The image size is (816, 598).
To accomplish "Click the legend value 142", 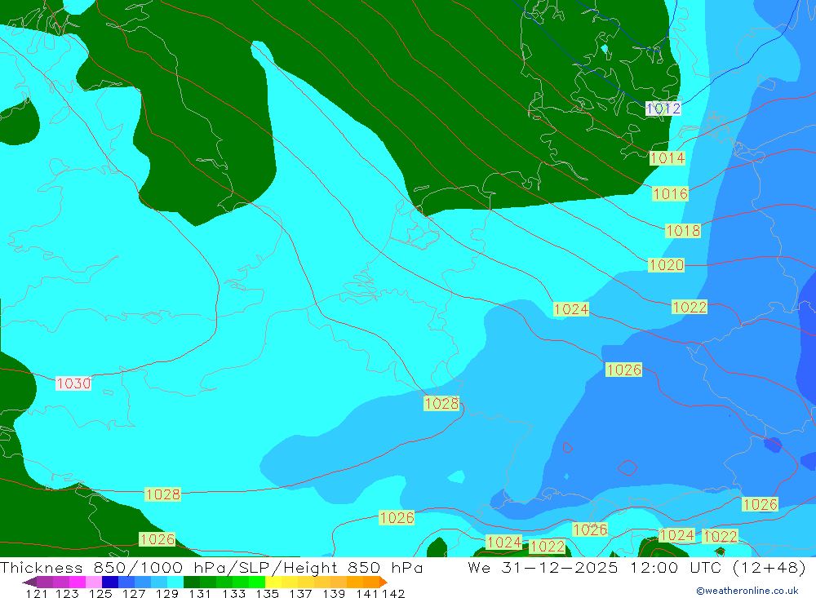I will click(x=393, y=593).
